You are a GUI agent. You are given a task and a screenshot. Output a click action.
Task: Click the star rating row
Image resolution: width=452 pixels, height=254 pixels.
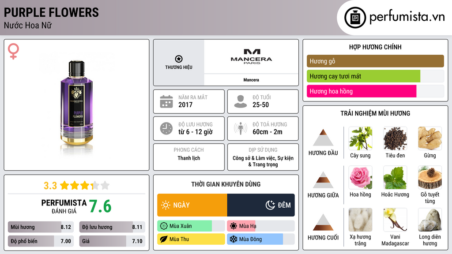pyautogui.click(x=76, y=186)
